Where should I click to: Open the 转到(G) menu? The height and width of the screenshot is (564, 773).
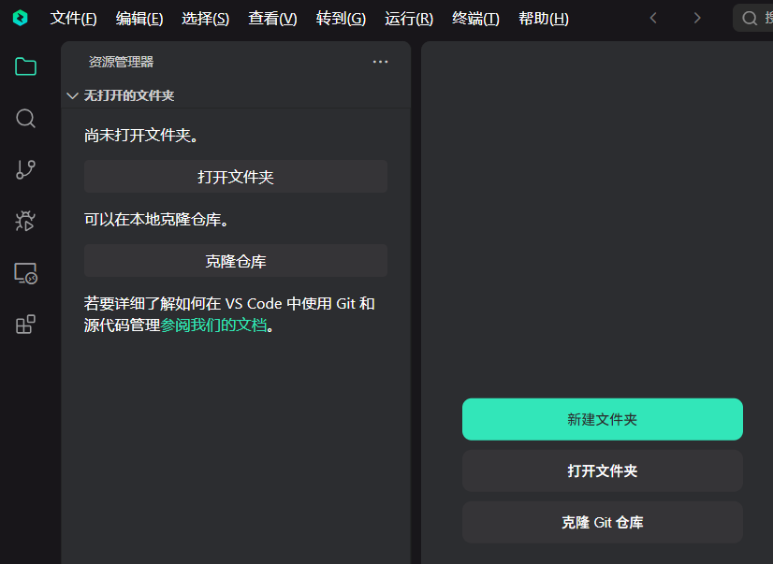point(342,19)
